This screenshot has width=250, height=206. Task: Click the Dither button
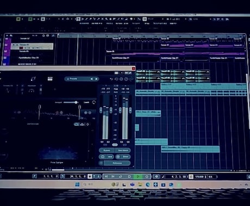(x=126, y=157)
